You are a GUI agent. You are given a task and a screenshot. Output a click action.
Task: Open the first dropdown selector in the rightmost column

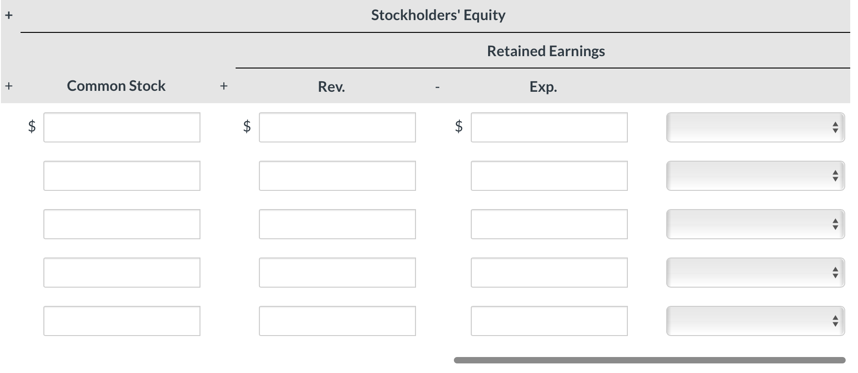point(755,127)
